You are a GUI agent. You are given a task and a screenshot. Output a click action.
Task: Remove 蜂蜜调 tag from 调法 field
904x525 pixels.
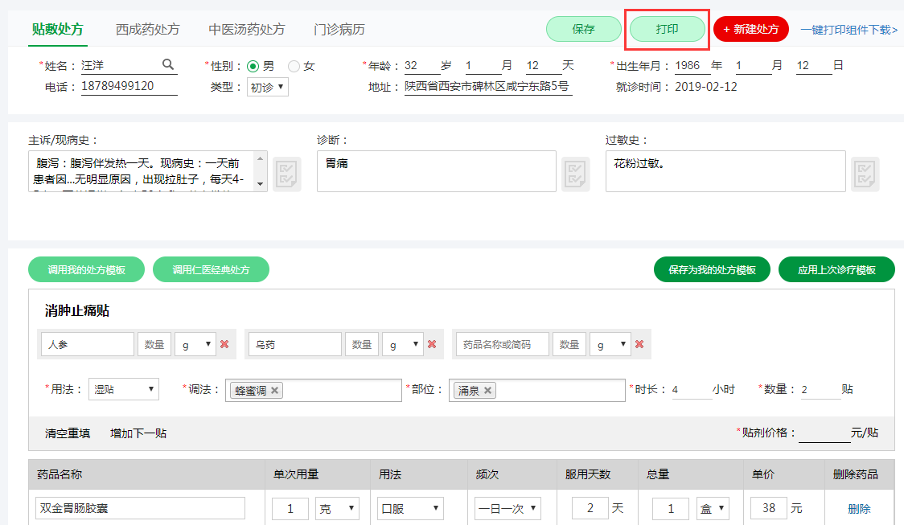pos(275,390)
